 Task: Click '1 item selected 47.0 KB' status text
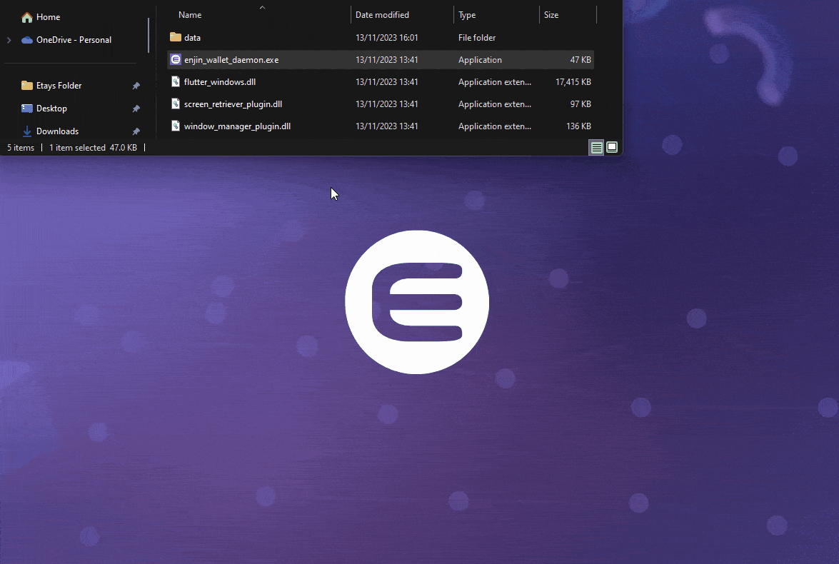tap(93, 148)
